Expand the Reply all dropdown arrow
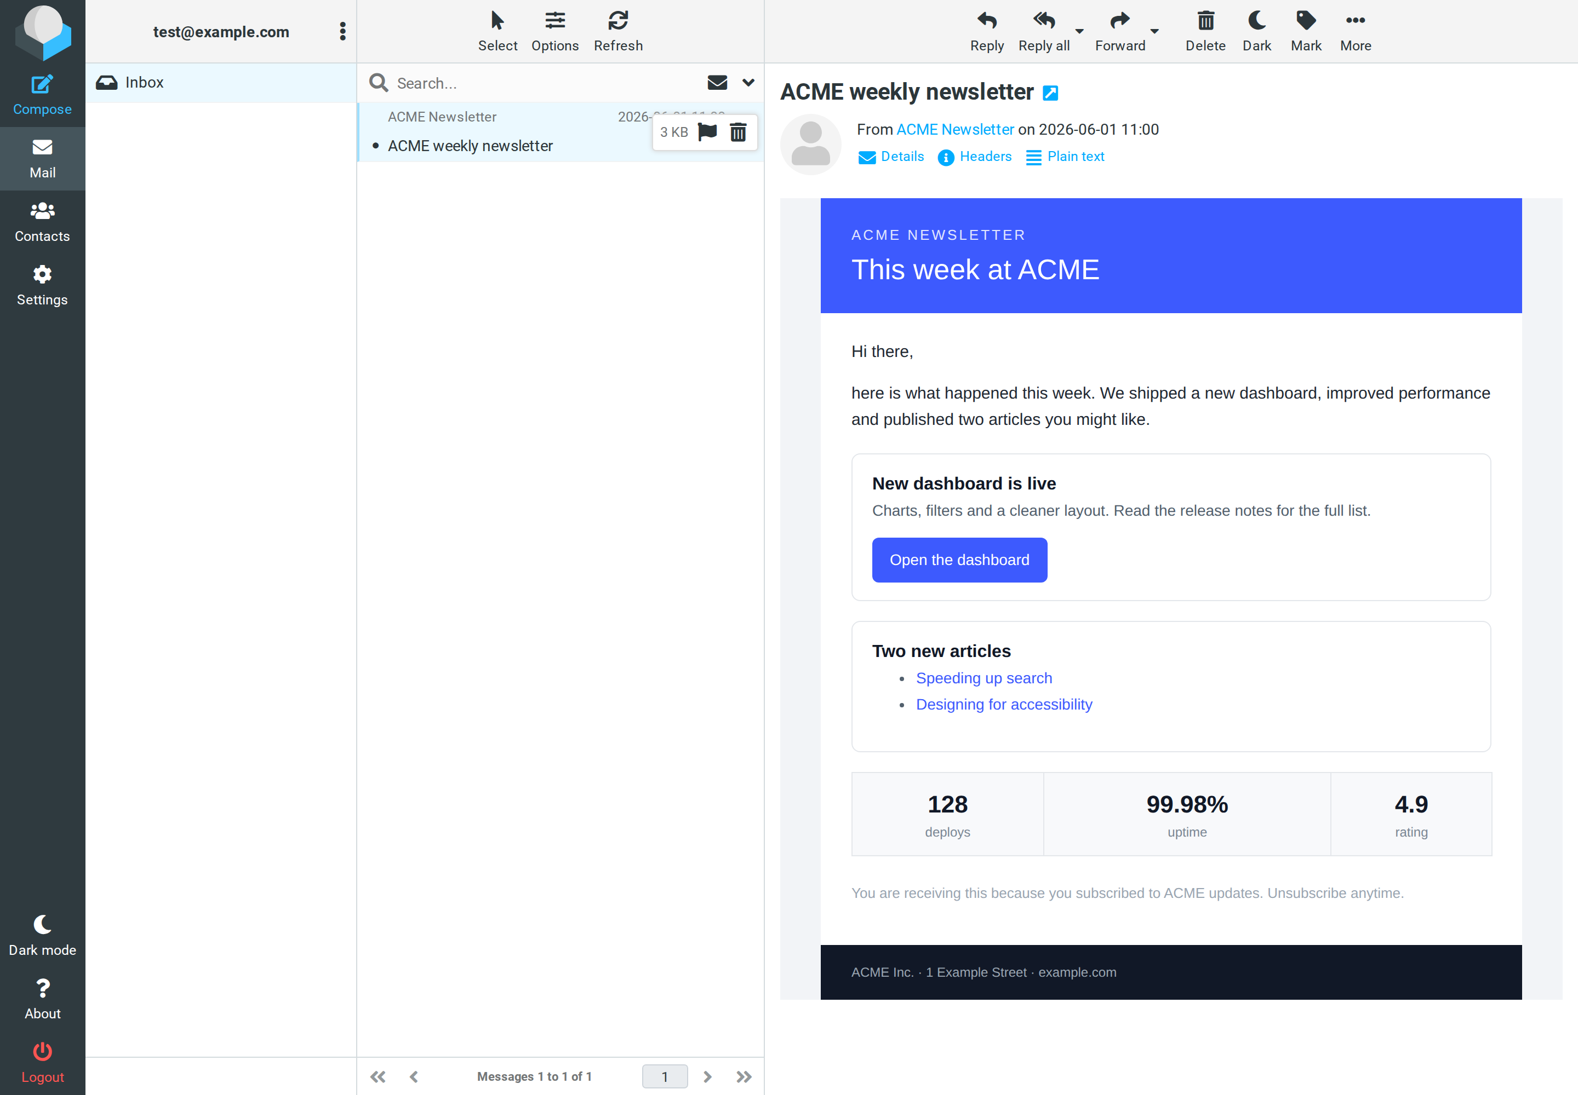Viewport: 1578px width, 1095px height. [1079, 32]
